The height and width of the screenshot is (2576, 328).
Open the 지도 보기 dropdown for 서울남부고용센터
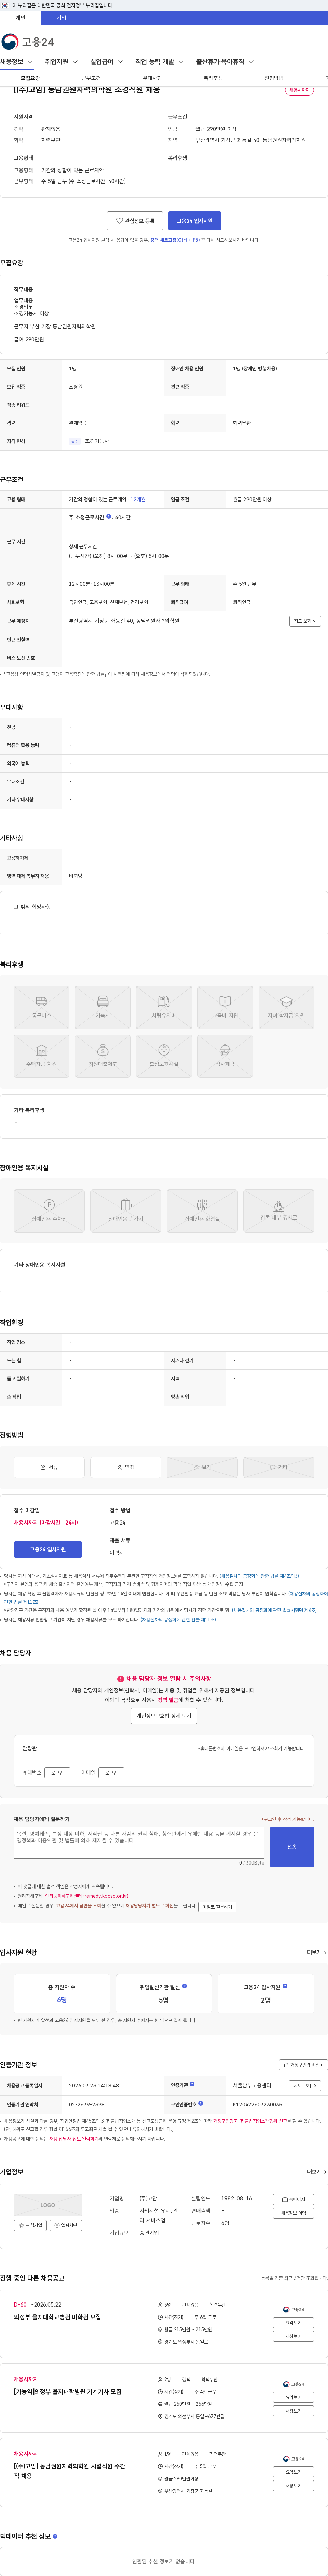(305, 2086)
